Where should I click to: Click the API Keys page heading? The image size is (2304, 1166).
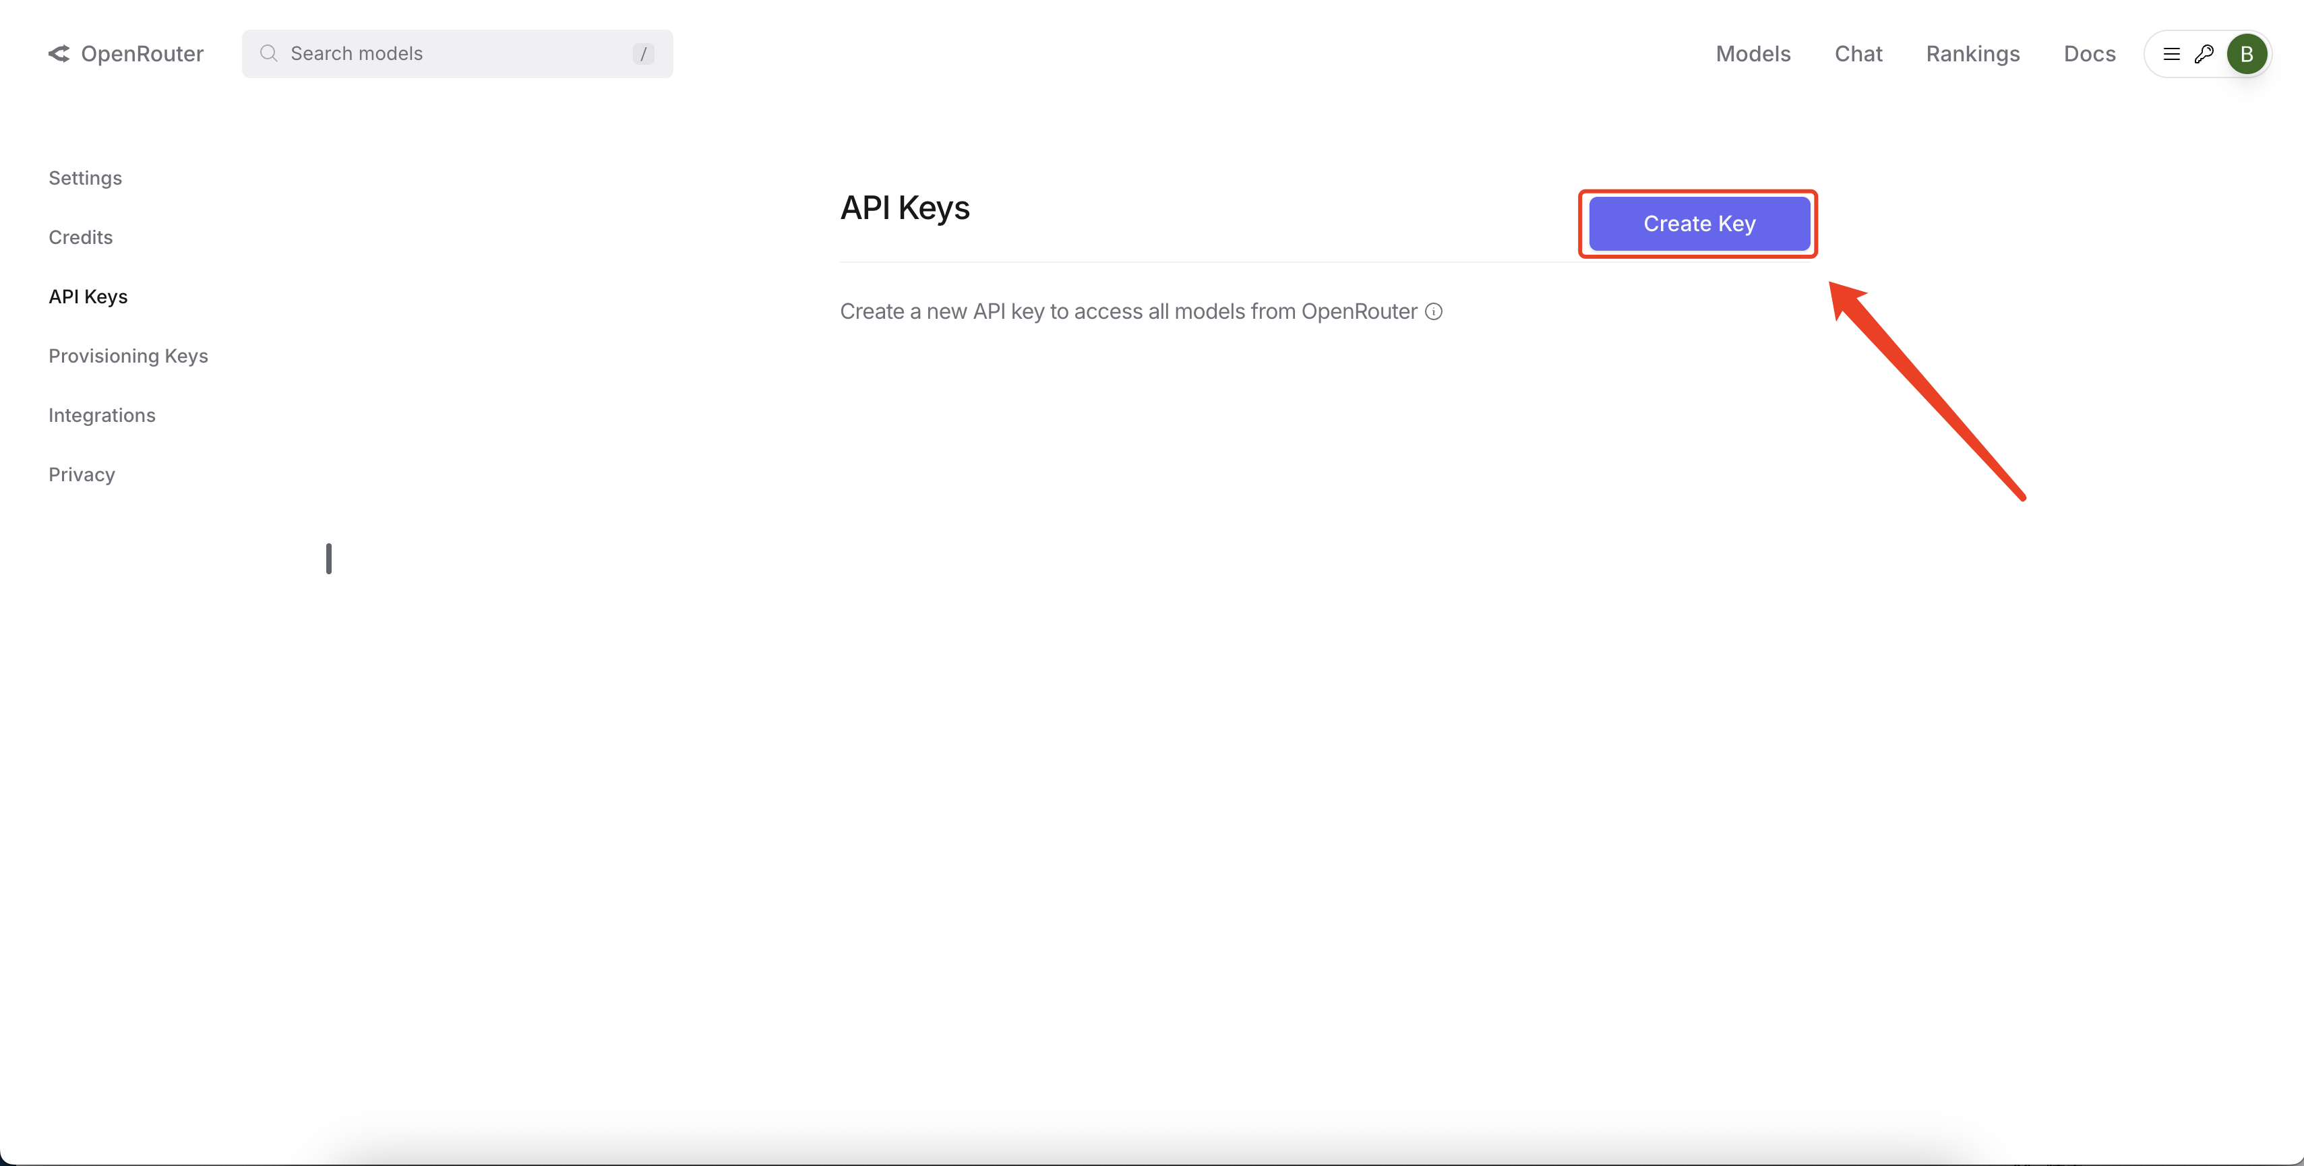coord(904,208)
